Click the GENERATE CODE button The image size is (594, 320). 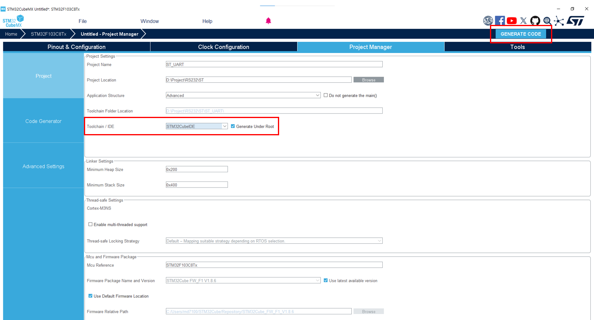(x=521, y=34)
